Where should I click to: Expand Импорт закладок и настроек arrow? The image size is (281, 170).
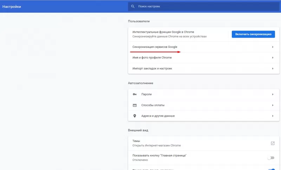point(273,68)
